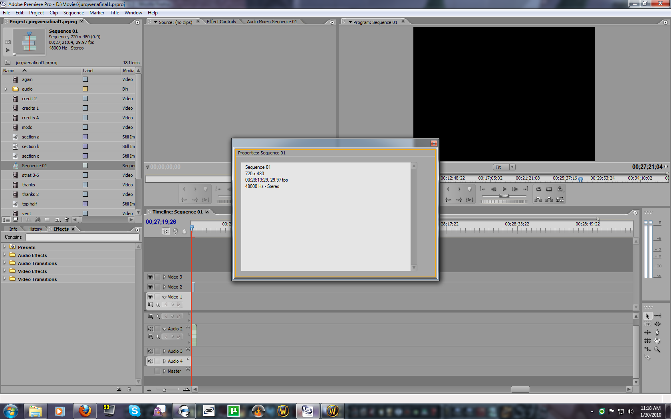This screenshot has width=671, height=419.
Task: Collapse the Audio 2 track
Action: coord(164,329)
